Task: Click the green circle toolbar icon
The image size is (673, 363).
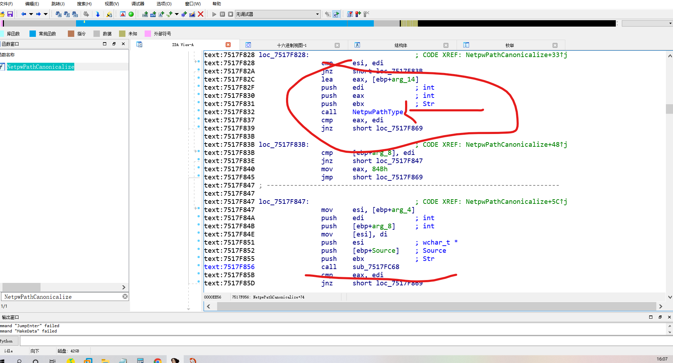Action: click(131, 14)
